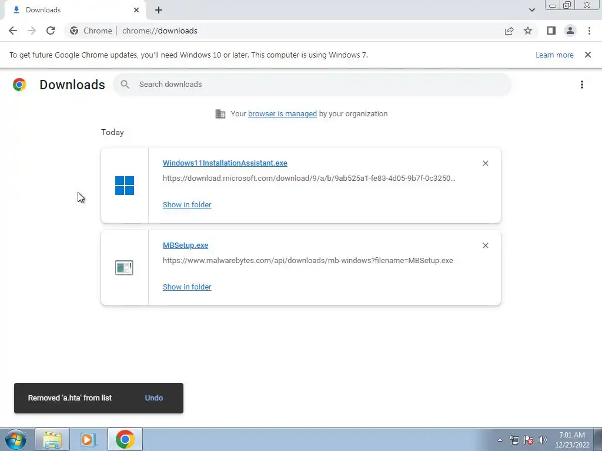Expand the tab search dropdown arrow
Image resolution: width=602 pixels, height=451 pixels.
tap(531, 10)
